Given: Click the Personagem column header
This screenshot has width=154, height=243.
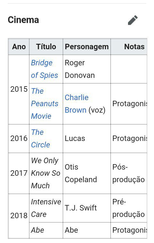Looking at the screenshot, I should pyautogui.click(x=87, y=47).
